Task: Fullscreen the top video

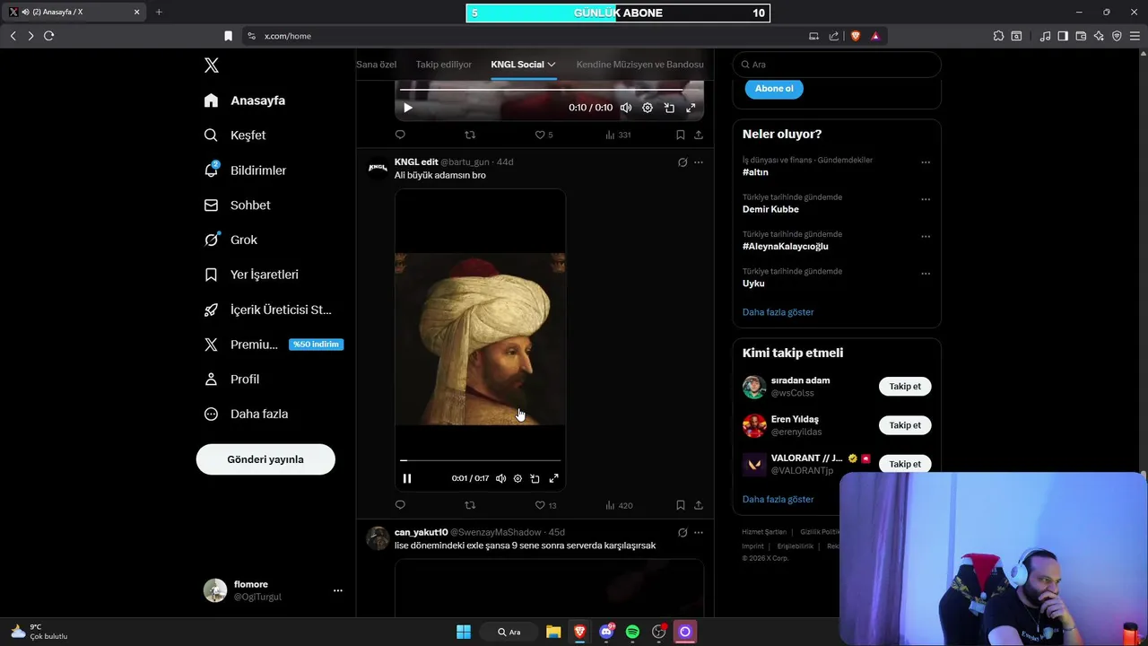Action: click(x=691, y=108)
